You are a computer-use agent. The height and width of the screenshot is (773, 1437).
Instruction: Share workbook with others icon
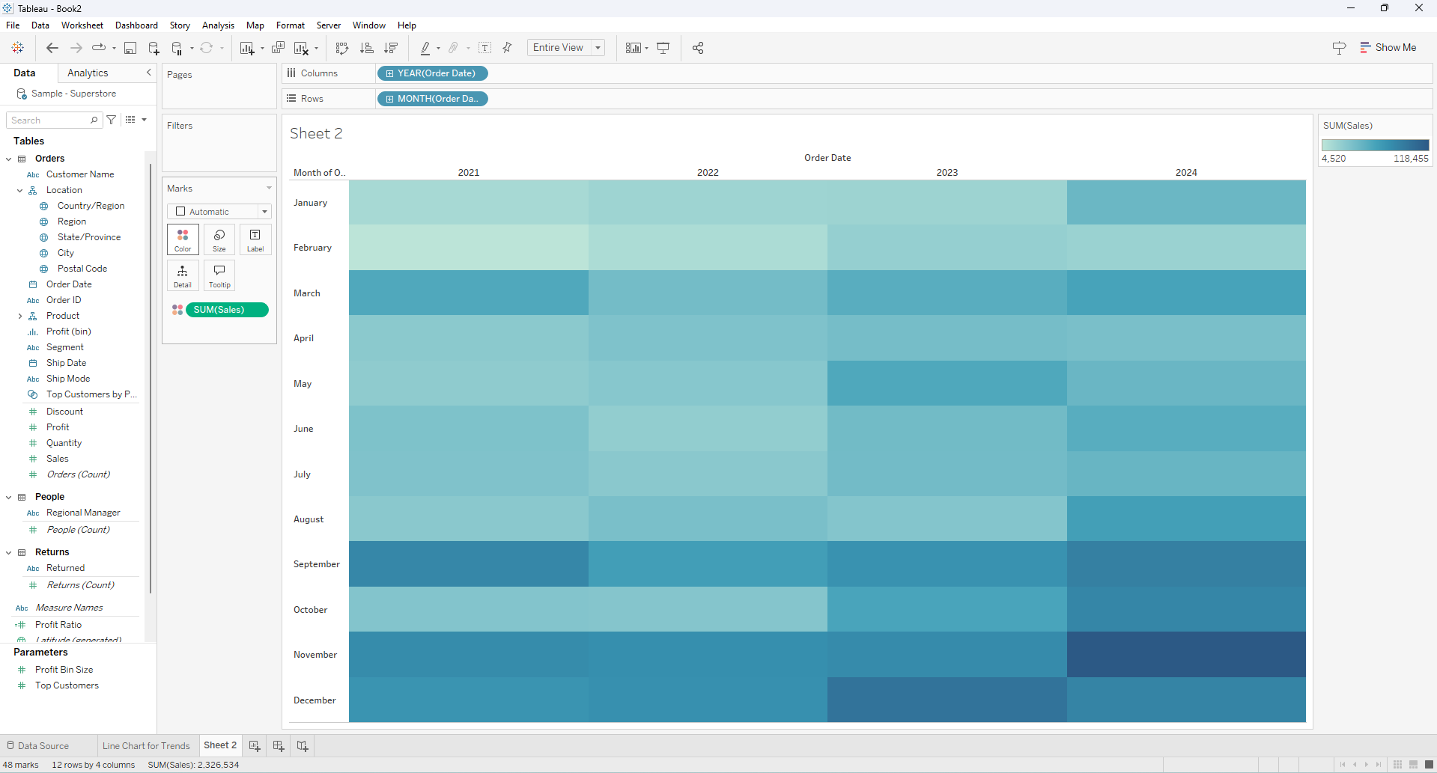point(698,48)
